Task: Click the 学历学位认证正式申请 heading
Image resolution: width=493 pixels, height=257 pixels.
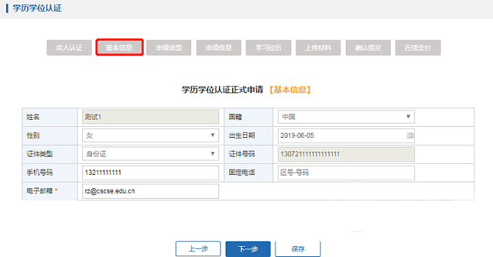Action: pyautogui.click(x=223, y=90)
